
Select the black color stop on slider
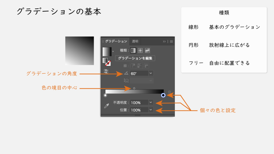pos(163,95)
